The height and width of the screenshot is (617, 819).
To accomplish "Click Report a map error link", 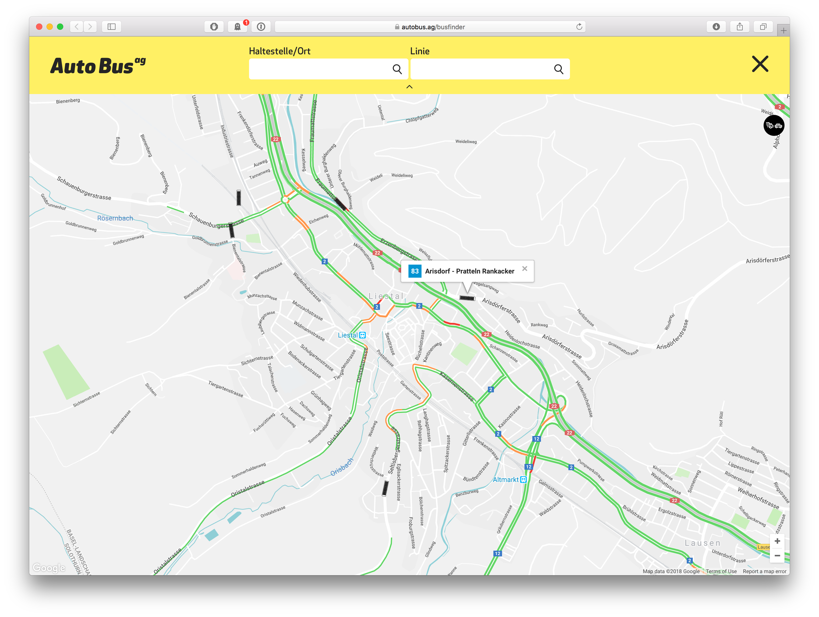I will [764, 571].
